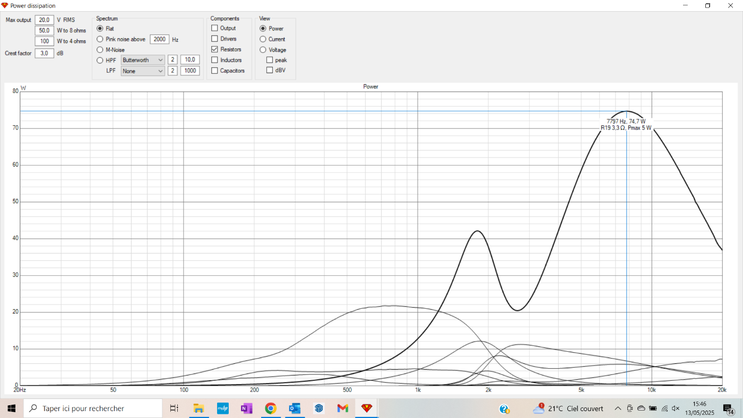
Task: Click the Crest factor input field
Action: 44,53
